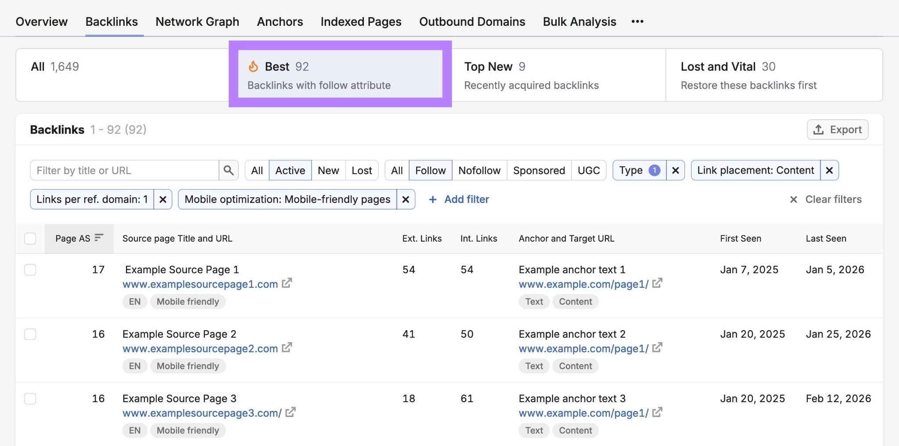Open external link icon for examplesourcepage1.com

287,283
